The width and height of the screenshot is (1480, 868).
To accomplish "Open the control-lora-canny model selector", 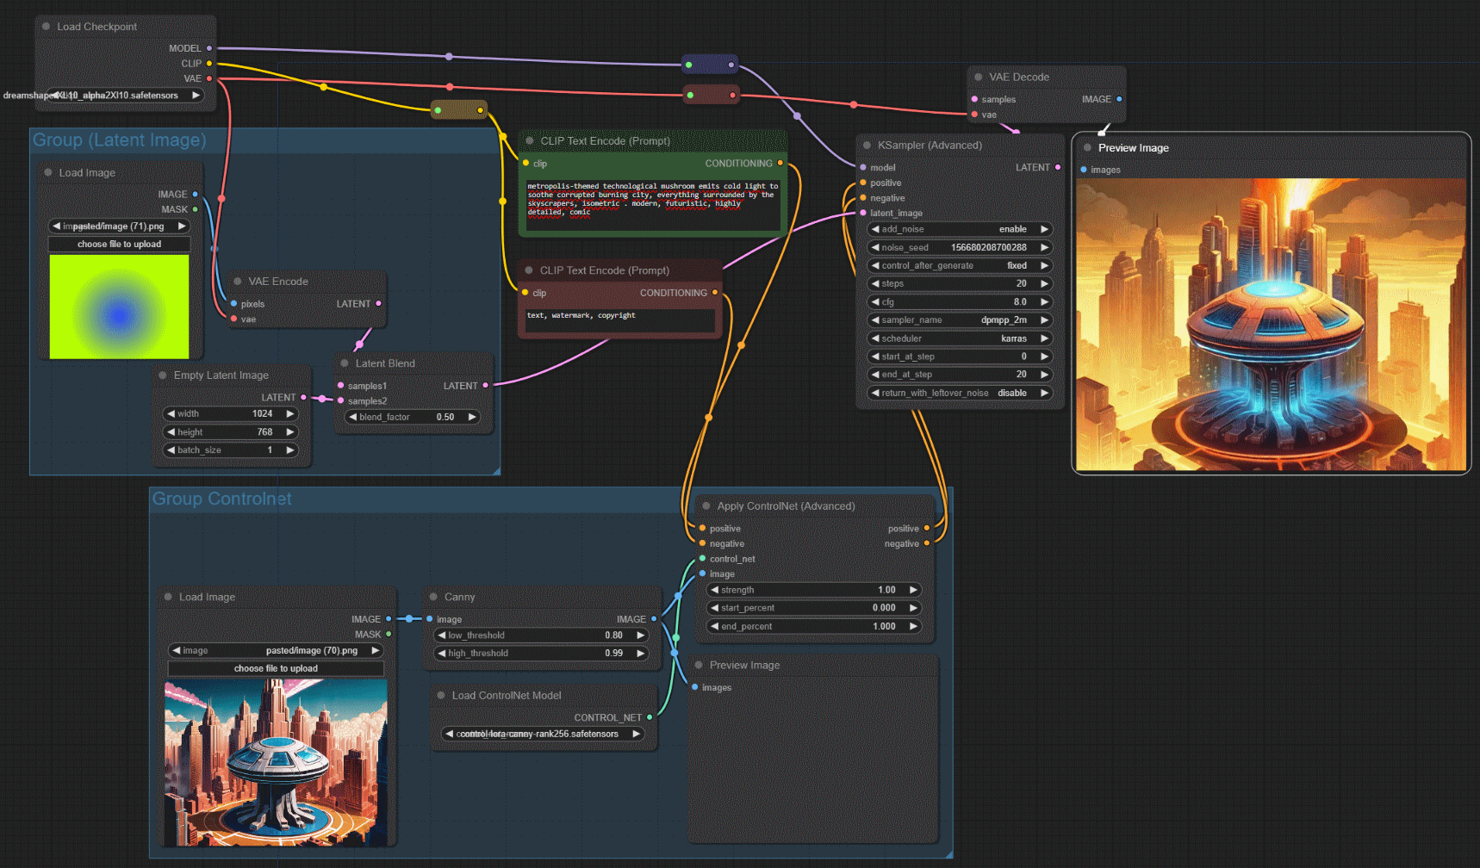I will (542, 734).
